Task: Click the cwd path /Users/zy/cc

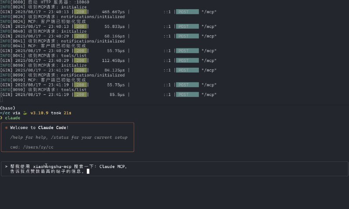Action: [39, 147]
